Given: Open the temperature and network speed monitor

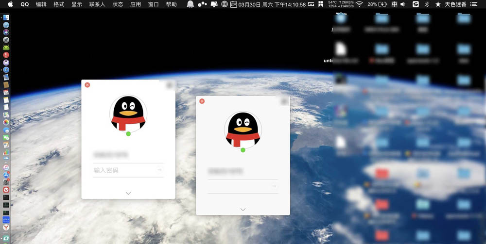Looking at the screenshot, I should 341,4.
